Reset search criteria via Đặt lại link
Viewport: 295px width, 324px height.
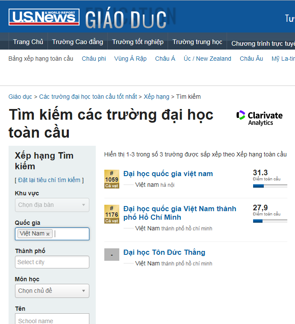point(49,180)
